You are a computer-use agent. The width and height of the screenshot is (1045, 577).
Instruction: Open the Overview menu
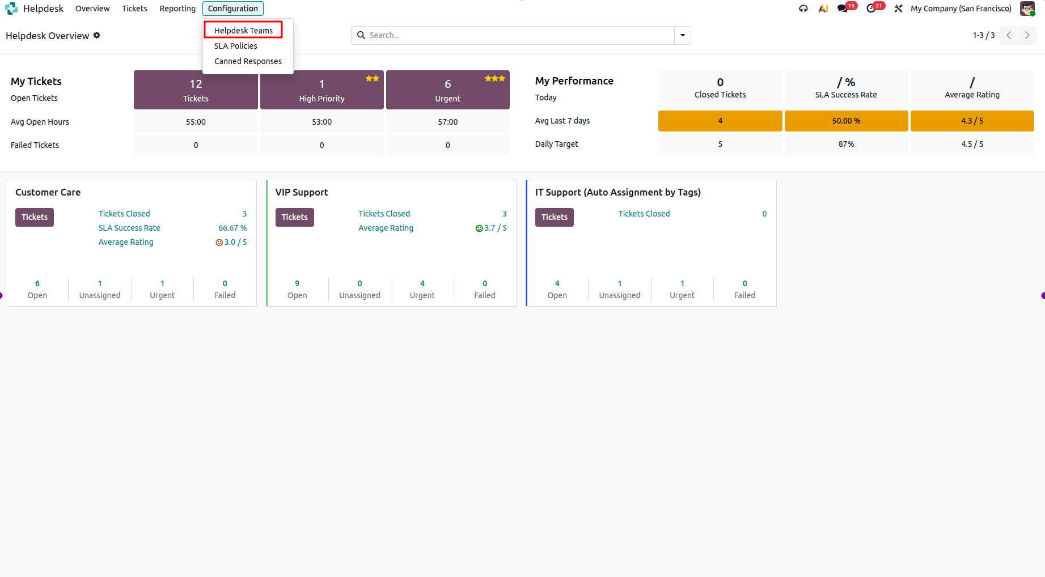coord(92,9)
